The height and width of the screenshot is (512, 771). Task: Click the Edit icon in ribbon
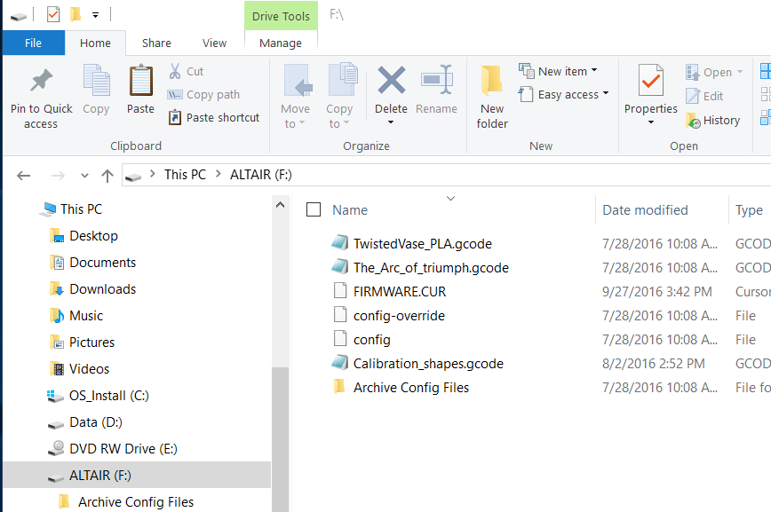tap(692, 96)
